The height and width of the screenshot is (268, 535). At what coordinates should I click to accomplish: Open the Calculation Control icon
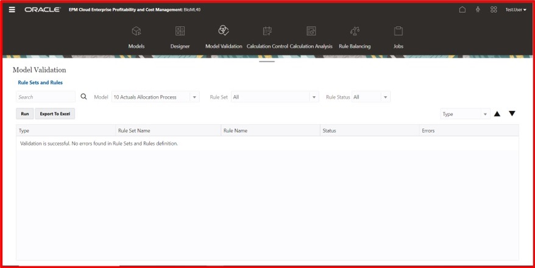(x=267, y=31)
